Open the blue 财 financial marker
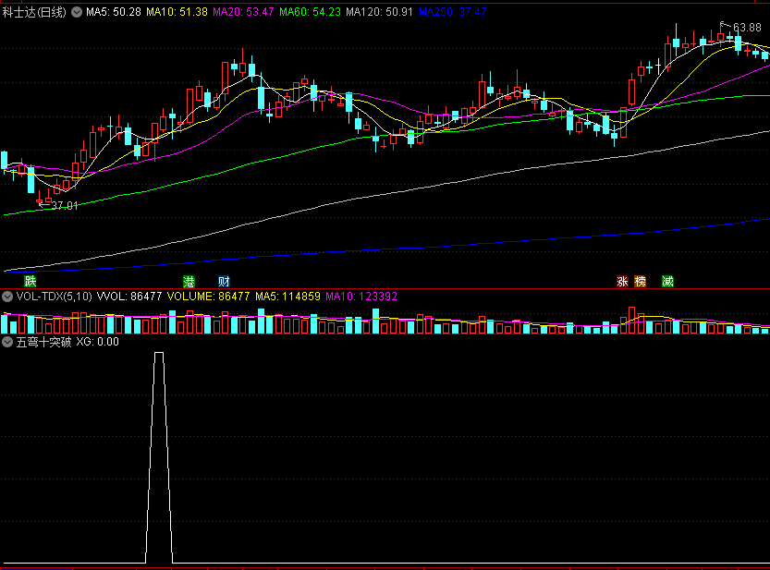770x570 pixels. tap(224, 282)
